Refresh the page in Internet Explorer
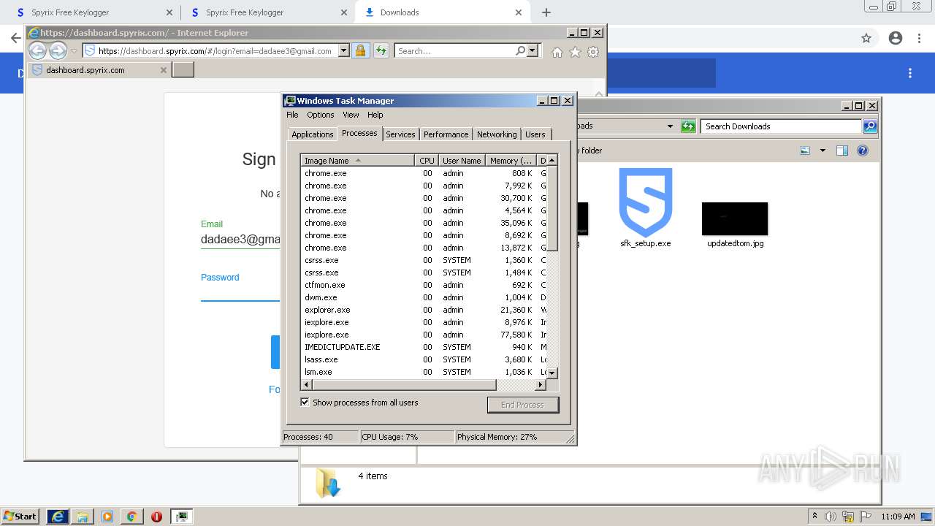Image resolution: width=935 pixels, height=526 pixels. [381, 50]
